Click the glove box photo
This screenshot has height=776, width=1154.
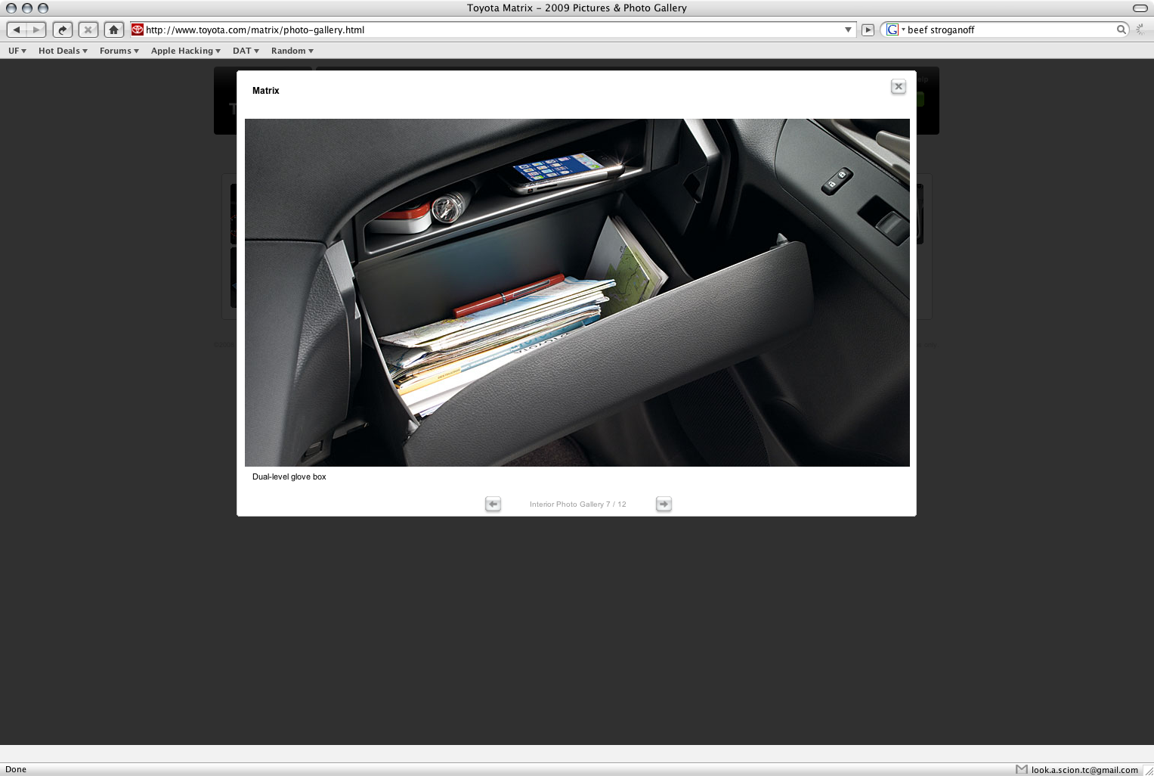[x=577, y=293]
